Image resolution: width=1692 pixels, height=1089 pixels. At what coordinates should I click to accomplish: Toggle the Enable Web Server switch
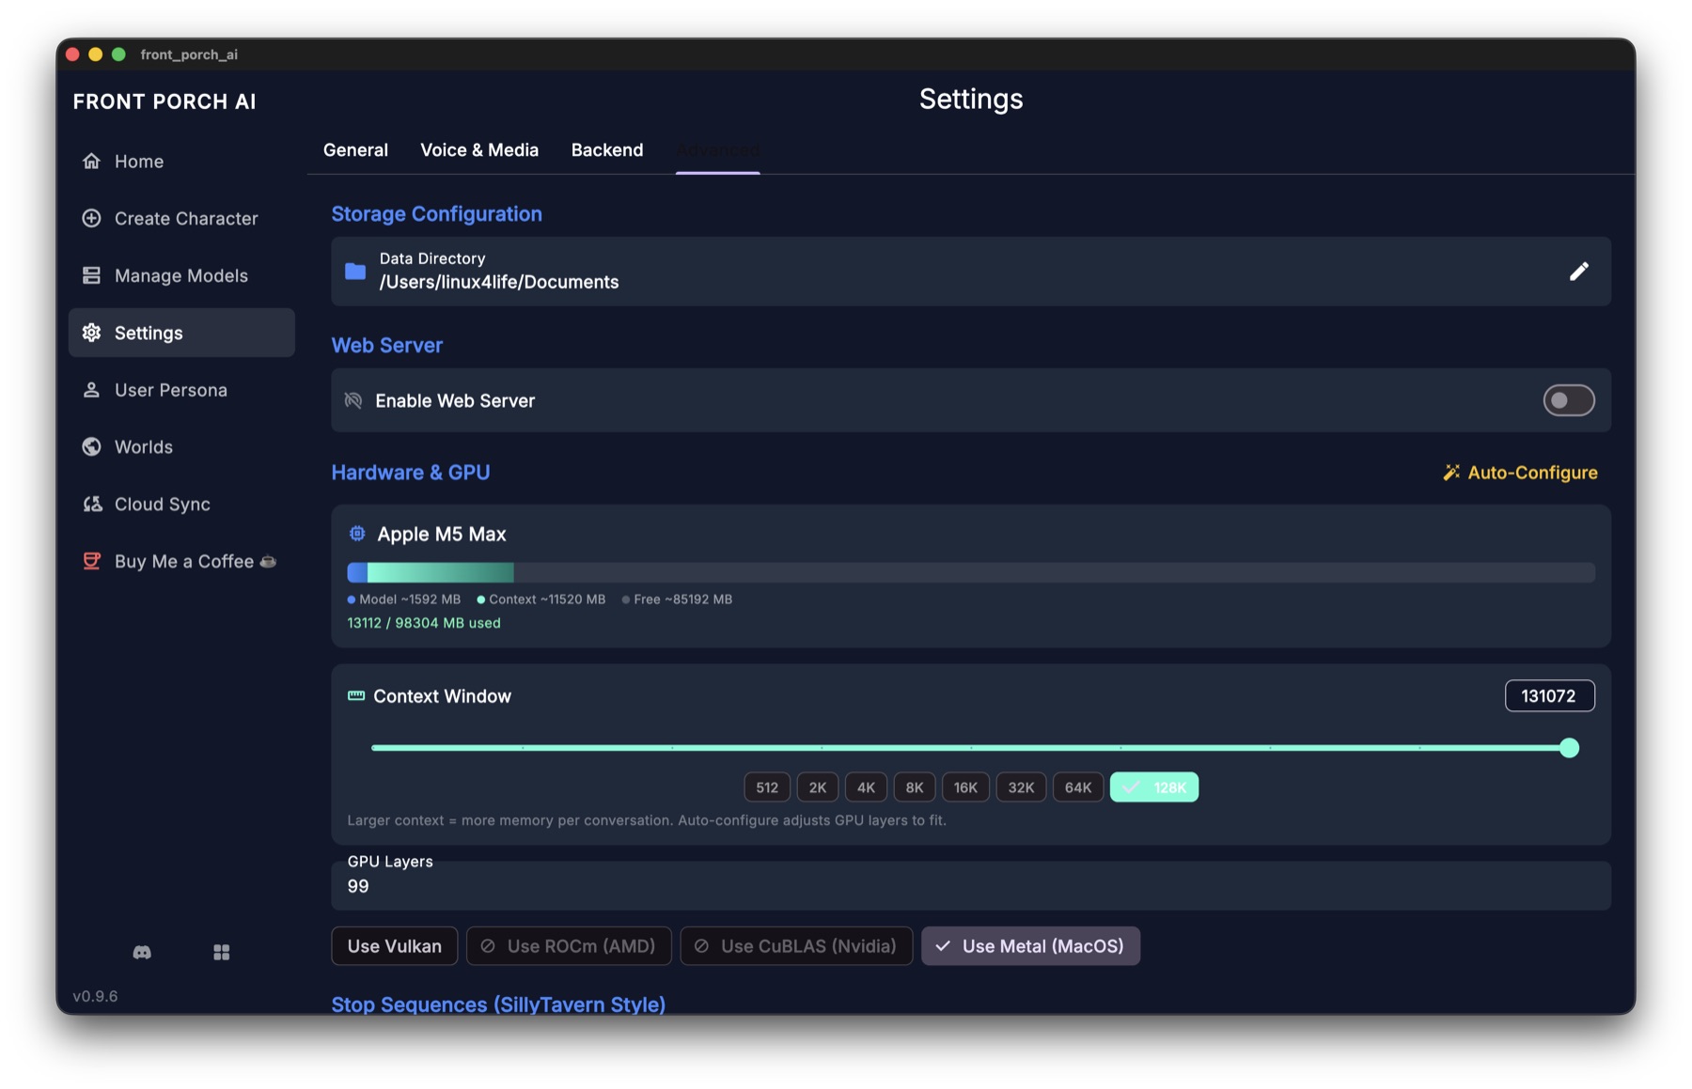(x=1568, y=401)
